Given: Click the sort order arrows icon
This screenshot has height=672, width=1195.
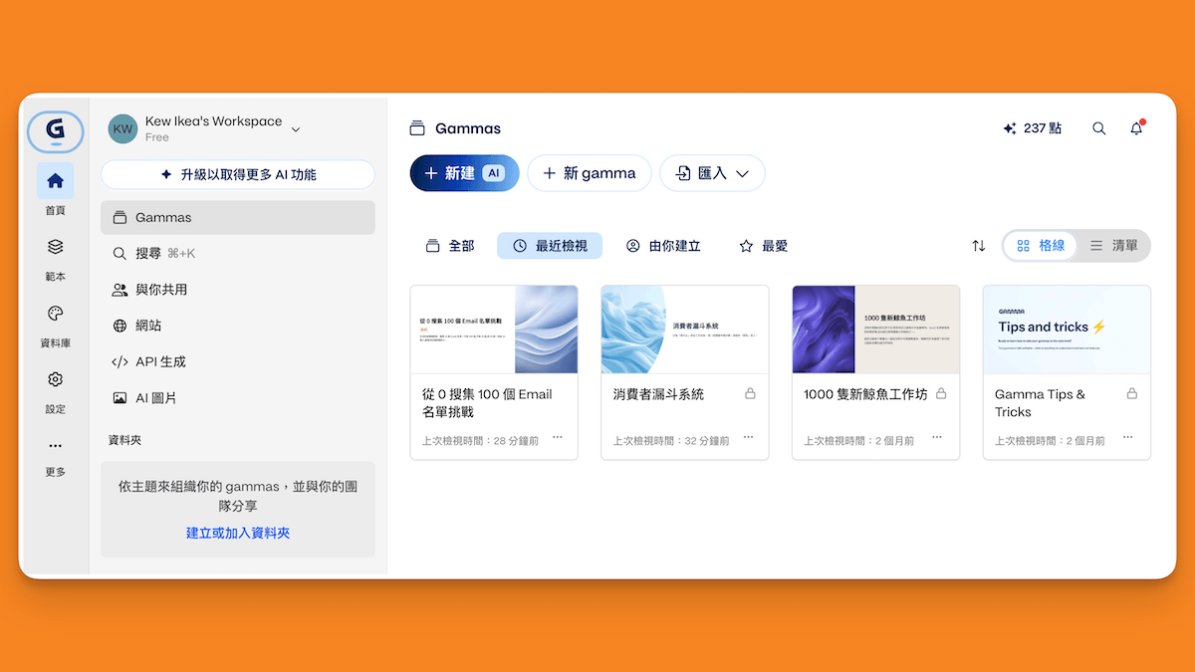Looking at the screenshot, I should pos(977,246).
